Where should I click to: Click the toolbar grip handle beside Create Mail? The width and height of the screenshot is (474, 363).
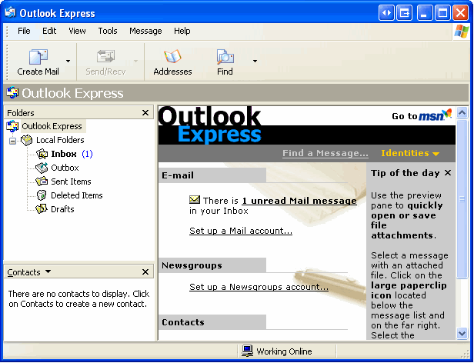(x=7, y=62)
